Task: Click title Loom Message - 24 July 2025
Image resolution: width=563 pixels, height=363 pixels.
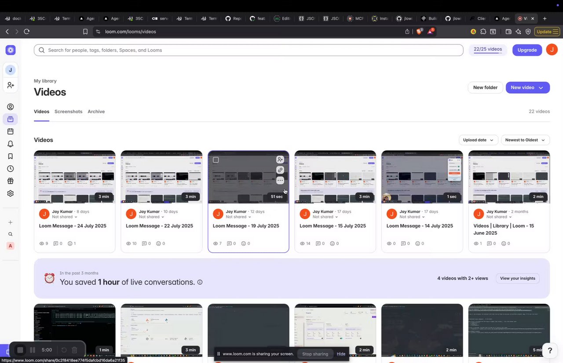Action: click(73, 226)
